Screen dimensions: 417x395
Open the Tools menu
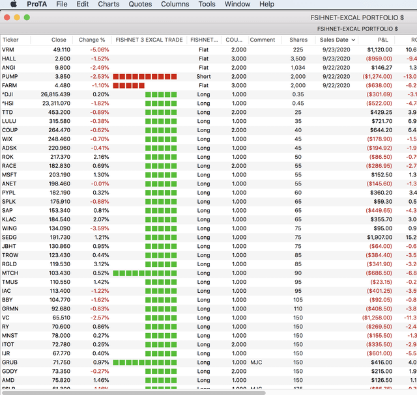[207, 4]
